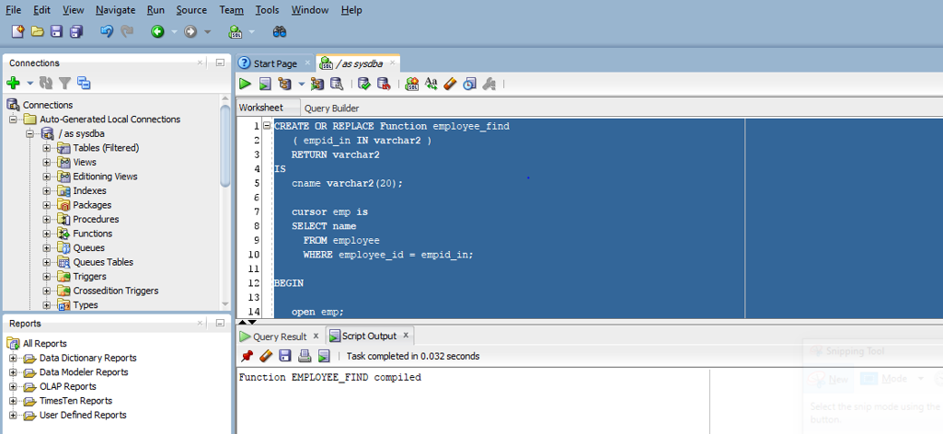Open the Explain Plan dropdown arrow
The image size is (943, 434).
point(302,85)
